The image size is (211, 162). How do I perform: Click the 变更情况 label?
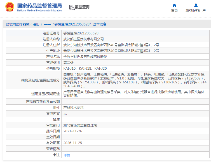click(x=53, y=149)
